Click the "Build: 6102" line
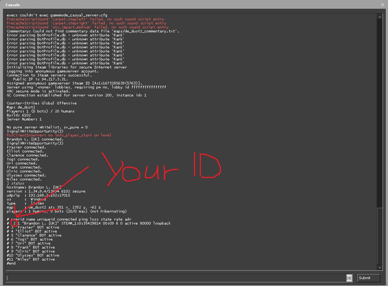Viewport: 388px width, 286px height. pyautogui.click(x=19, y=115)
